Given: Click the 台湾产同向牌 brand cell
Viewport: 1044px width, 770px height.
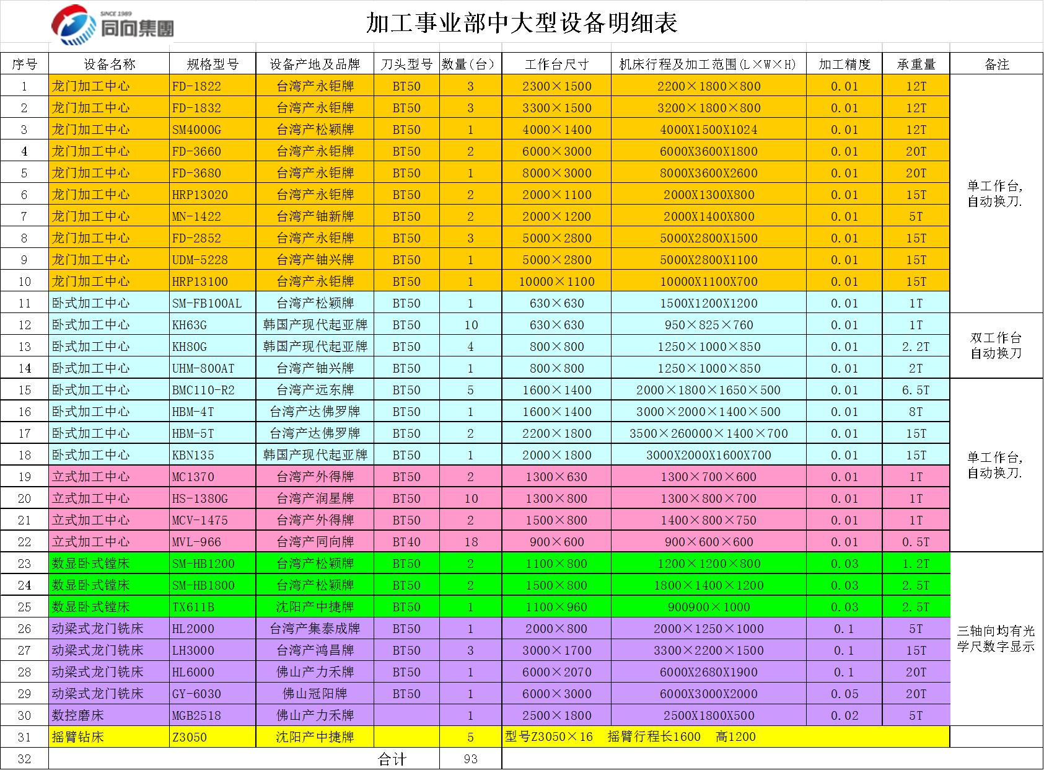Looking at the screenshot, I should point(315,541).
